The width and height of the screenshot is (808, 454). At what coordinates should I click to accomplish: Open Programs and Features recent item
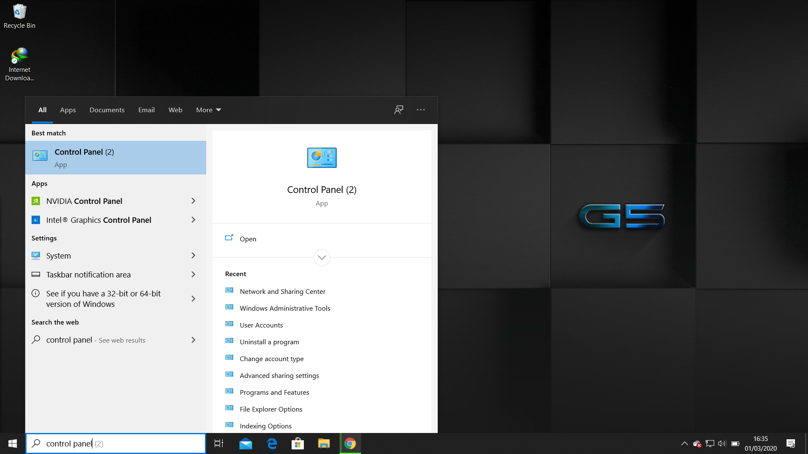[x=274, y=392]
